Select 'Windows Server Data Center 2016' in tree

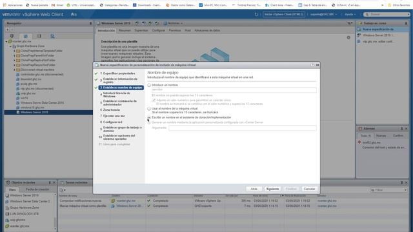(42, 103)
